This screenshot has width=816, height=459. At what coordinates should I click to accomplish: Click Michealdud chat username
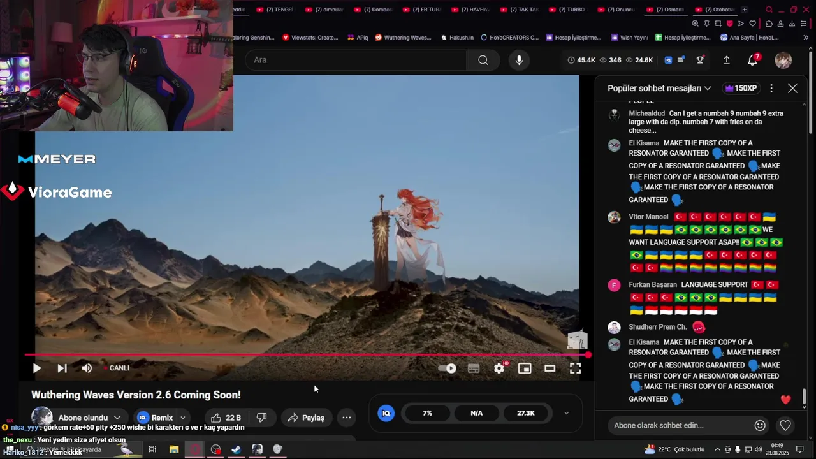[x=646, y=113]
